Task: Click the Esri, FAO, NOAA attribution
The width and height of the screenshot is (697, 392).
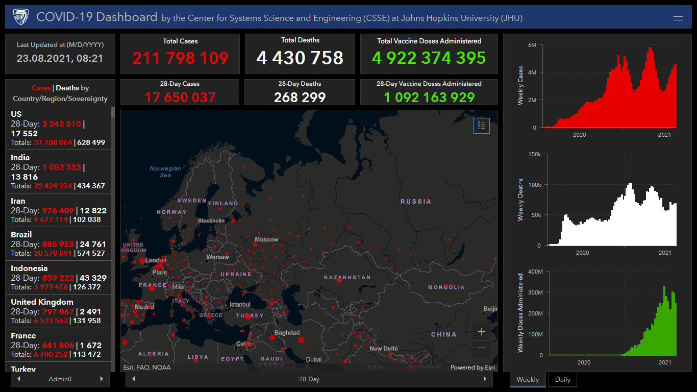Action: [147, 367]
